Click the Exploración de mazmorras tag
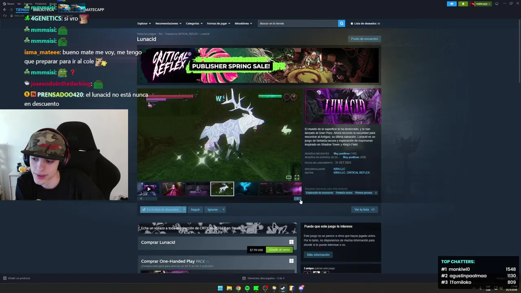Viewport: 521px width, 293px height. point(320,193)
